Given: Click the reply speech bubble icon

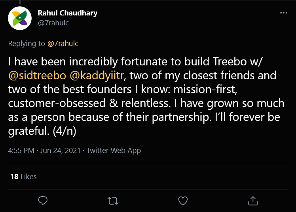Looking at the screenshot, I should coord(44,201).
